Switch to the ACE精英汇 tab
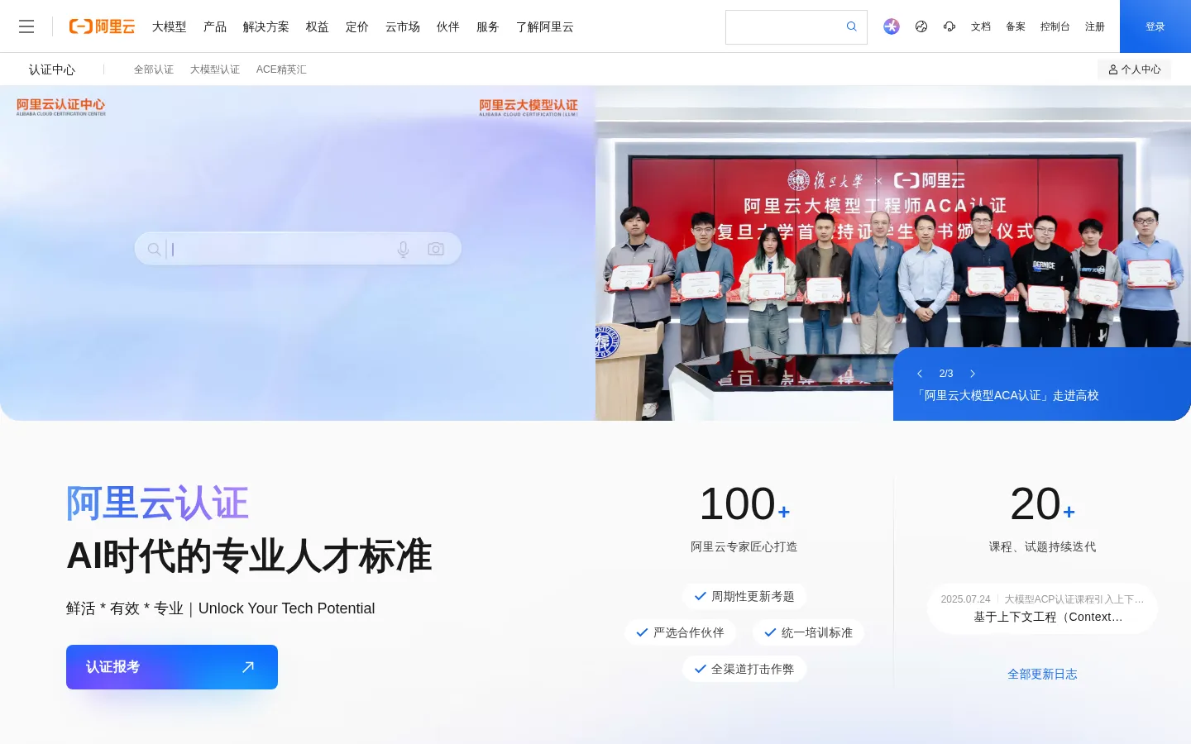1191x744 pixels. click(x=281, y=69)
